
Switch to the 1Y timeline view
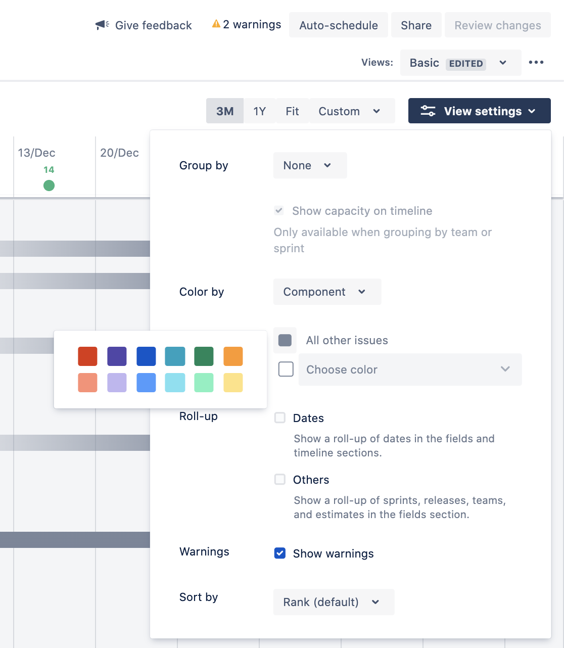[259, 111]
